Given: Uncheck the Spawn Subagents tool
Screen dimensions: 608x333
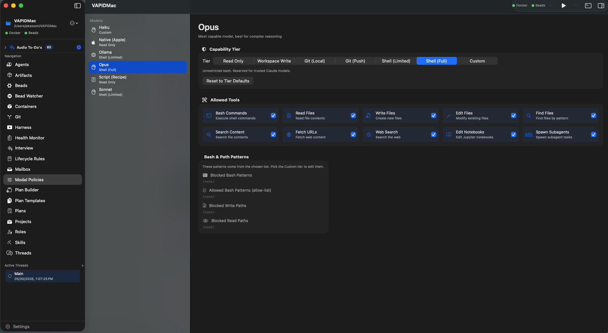Looking at the screenshot, I should [594, 134].
